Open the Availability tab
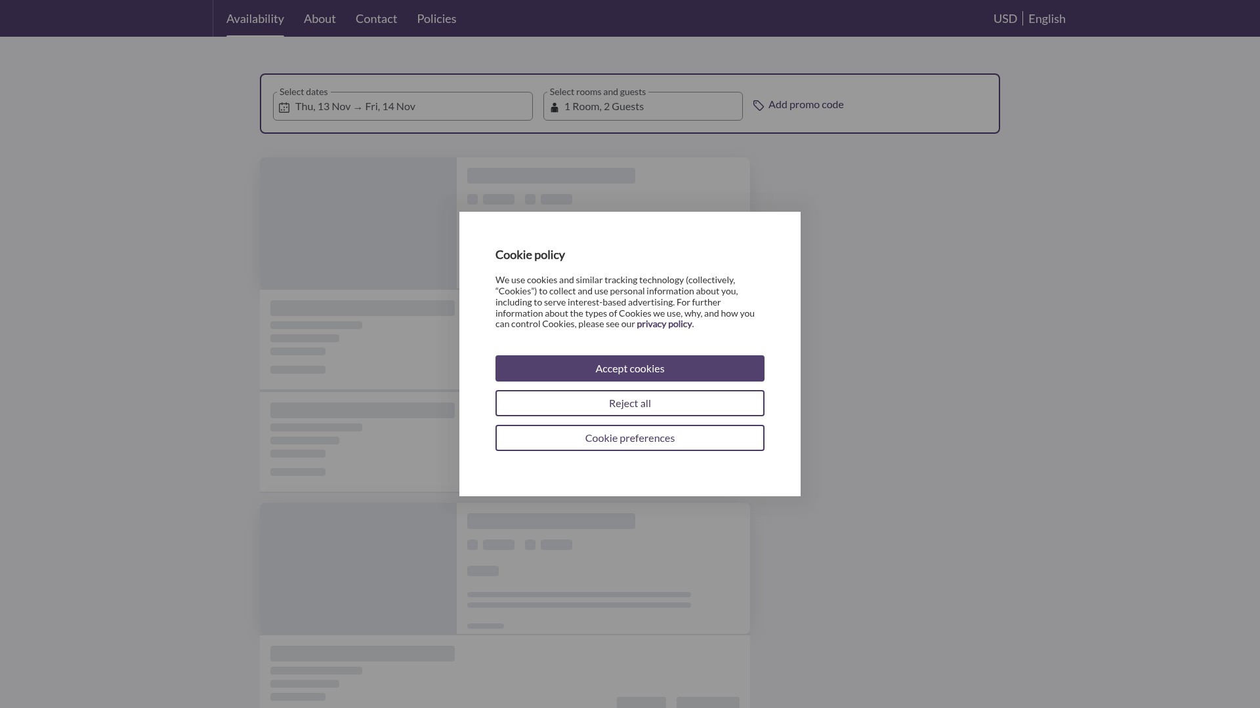This screenshot has height=708, width=1260. point(255,18)
